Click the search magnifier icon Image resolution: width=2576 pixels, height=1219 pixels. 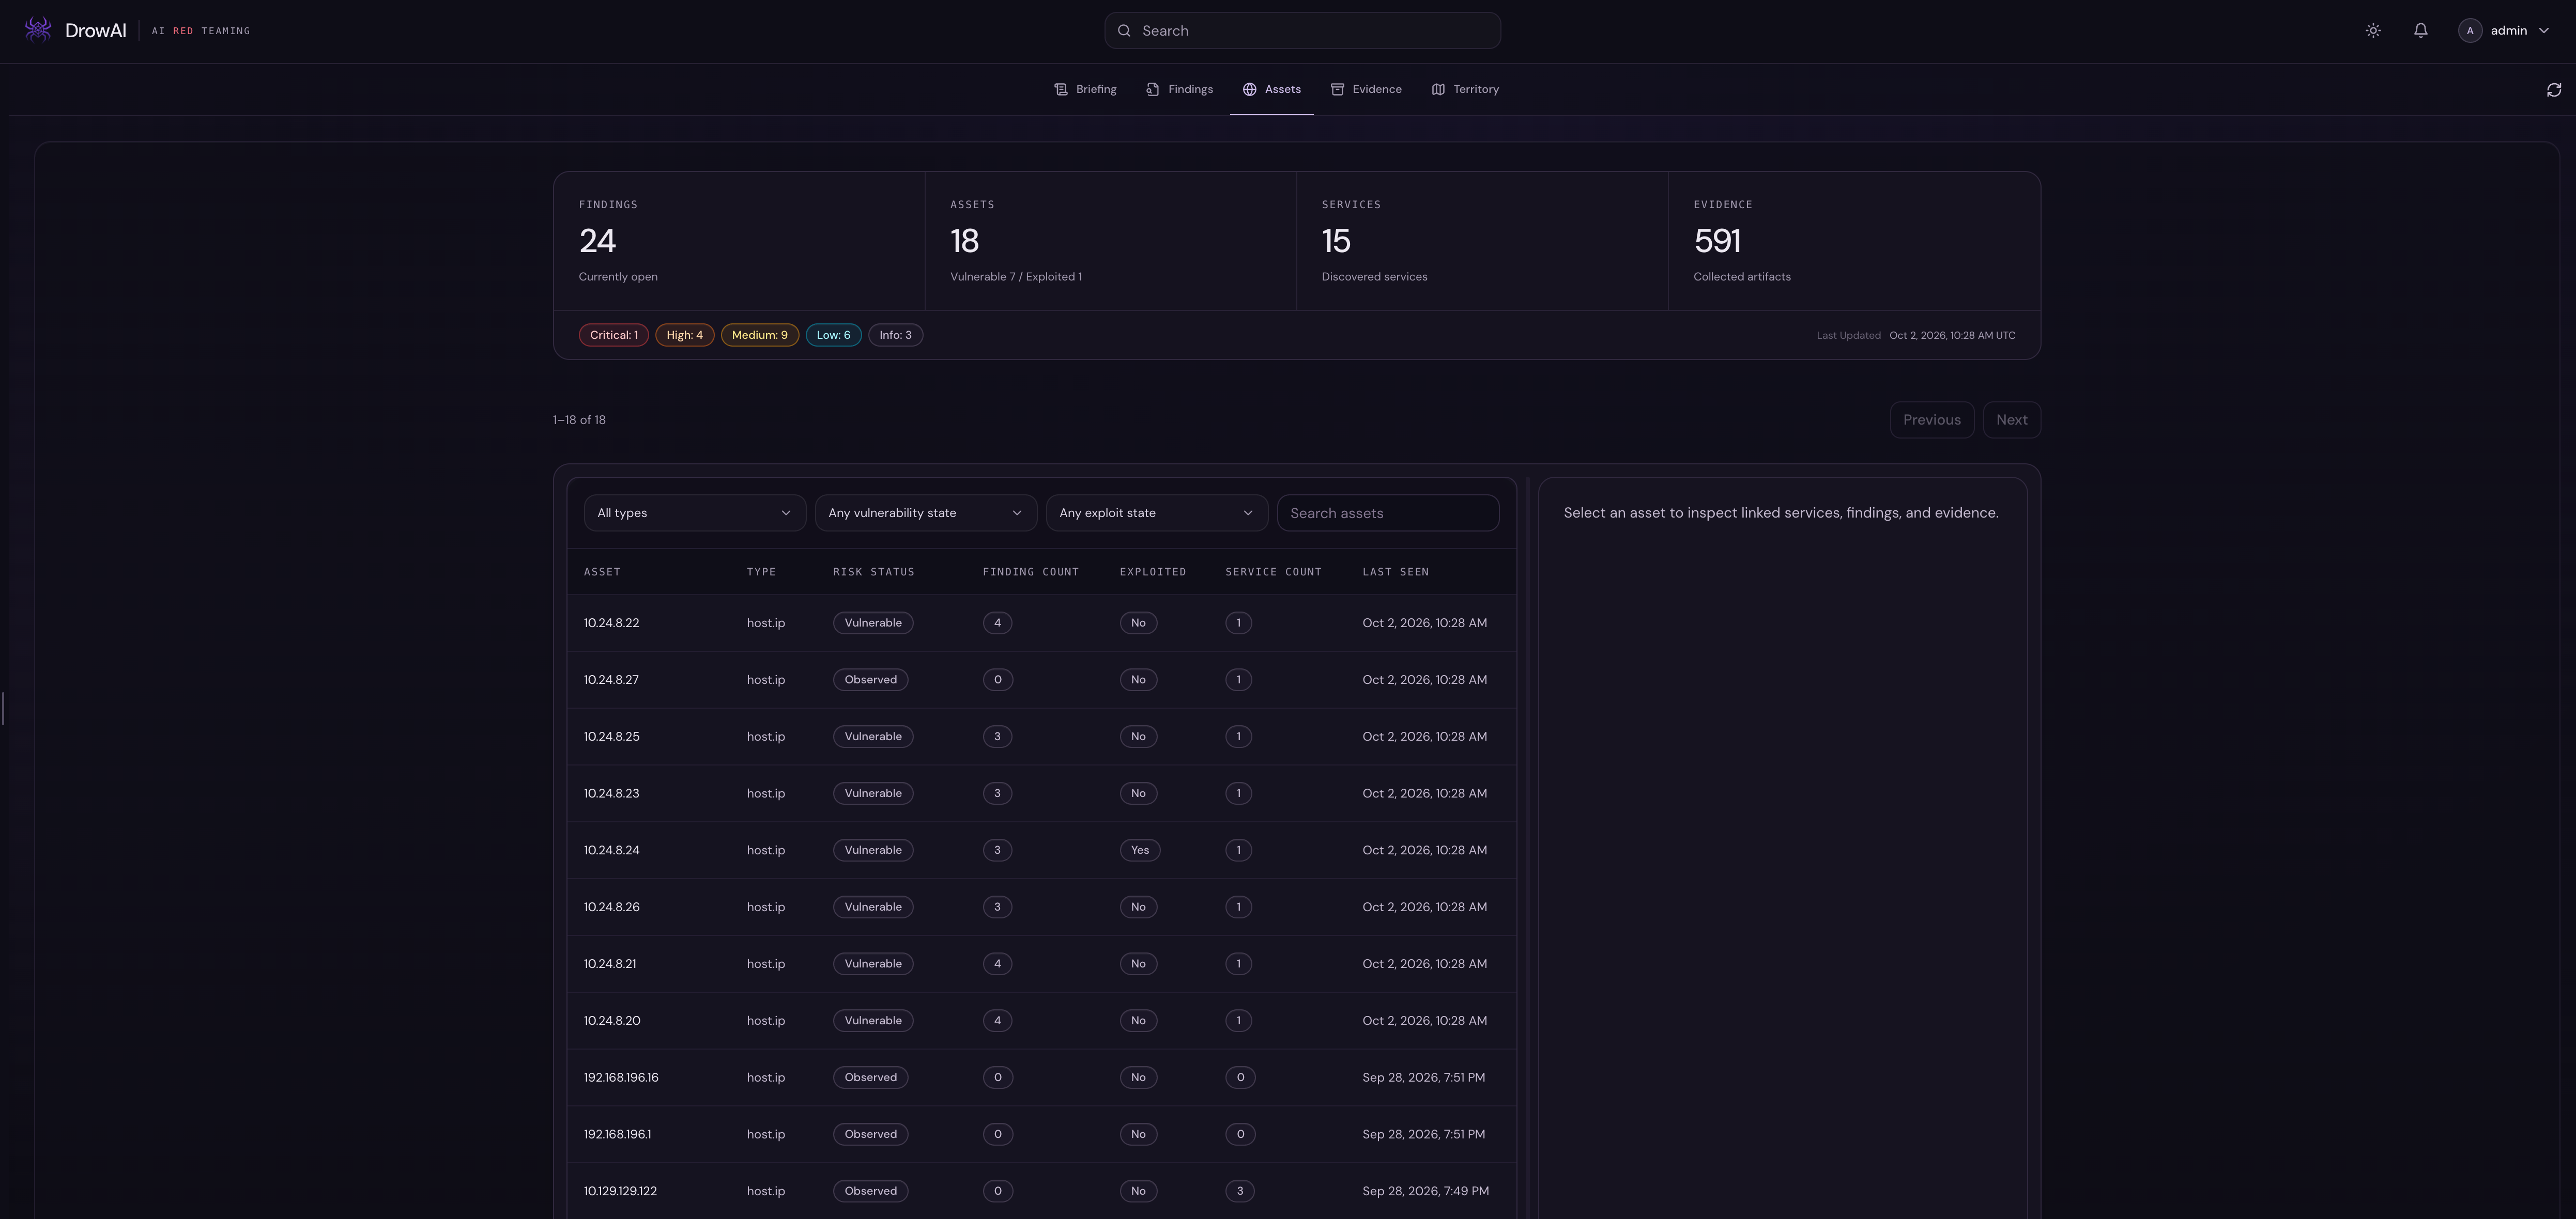click(1124, 31)
